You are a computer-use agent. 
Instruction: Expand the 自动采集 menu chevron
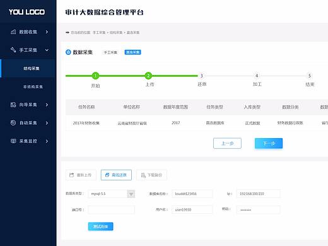(x=47, y=123)
